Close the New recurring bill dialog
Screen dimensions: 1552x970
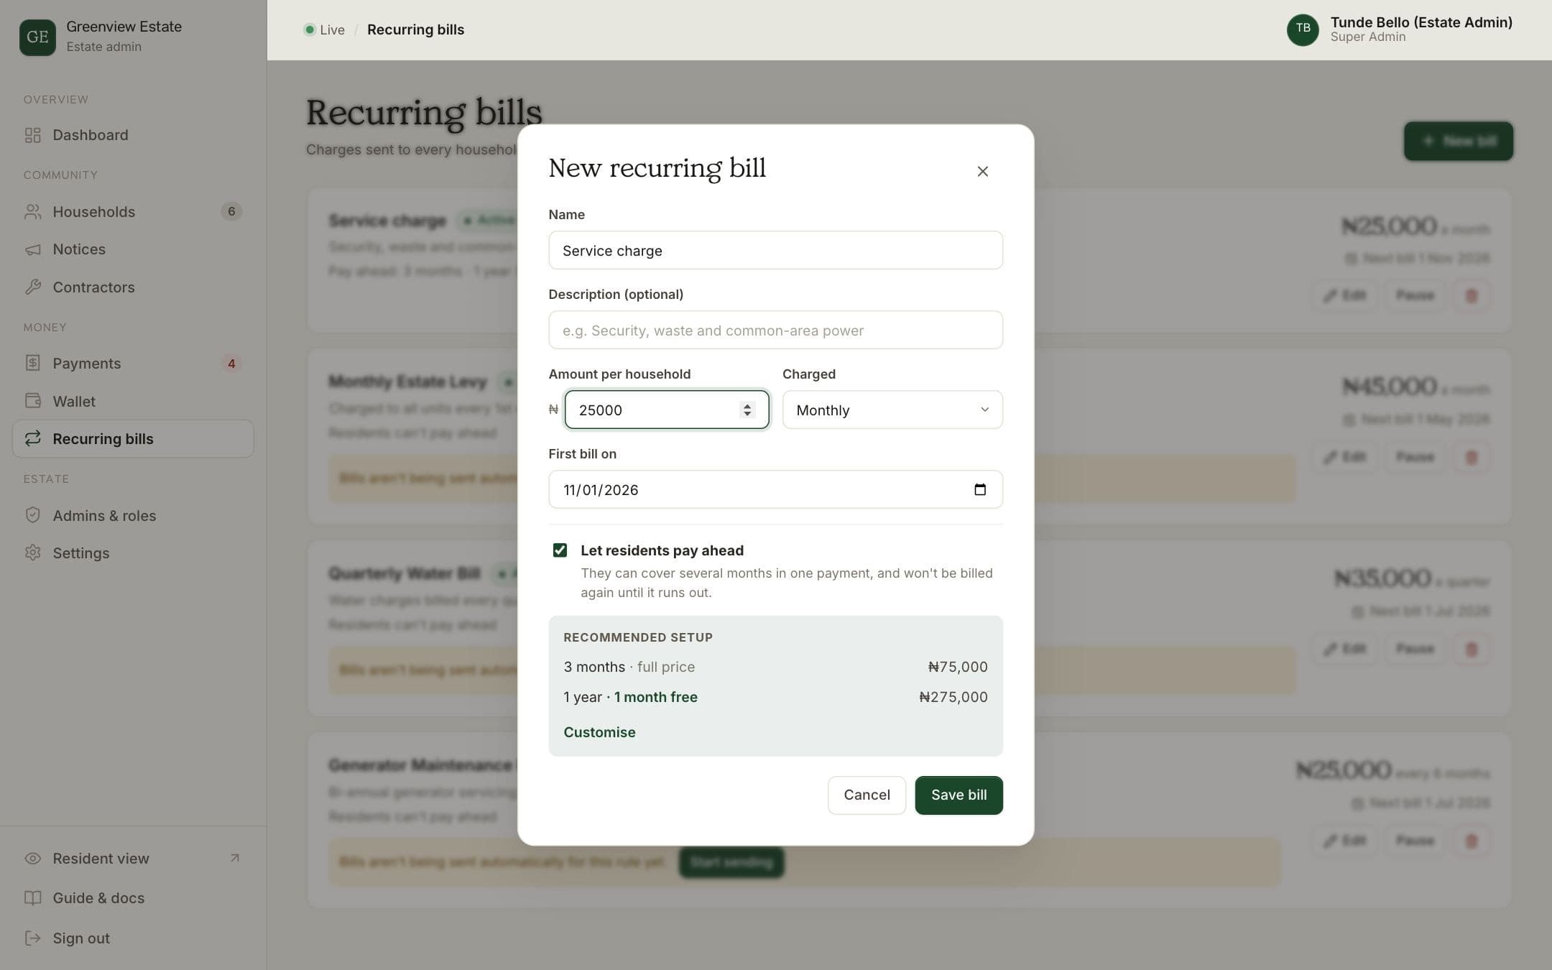tap(982, 171)
